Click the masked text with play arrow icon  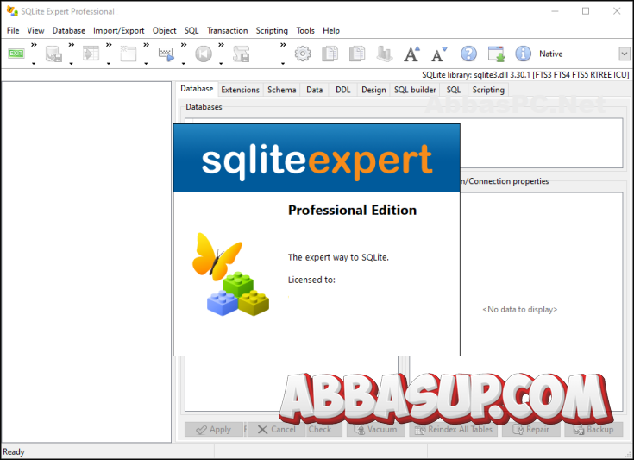click(x=166, y=54)
